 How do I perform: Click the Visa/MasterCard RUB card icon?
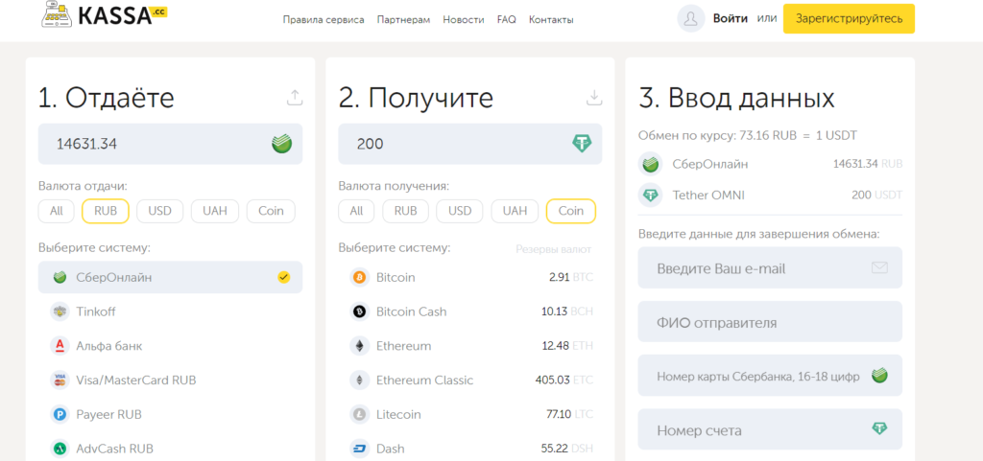click(60, 380)
